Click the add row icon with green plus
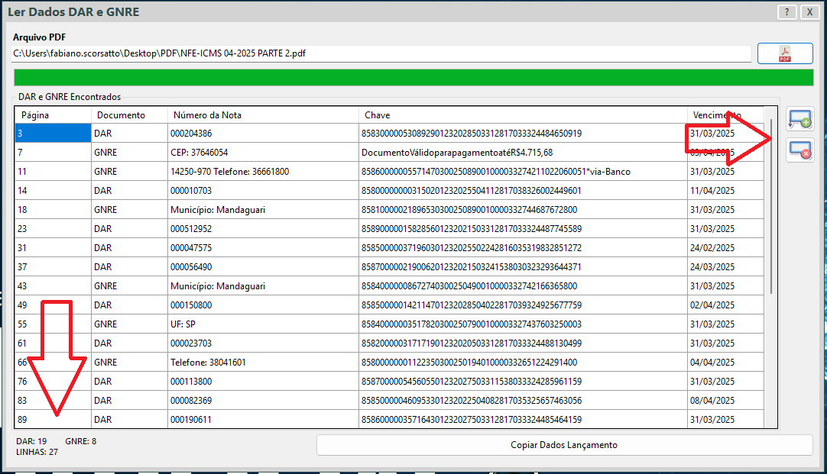Screen dimensions: 827x474 point(800,119)
